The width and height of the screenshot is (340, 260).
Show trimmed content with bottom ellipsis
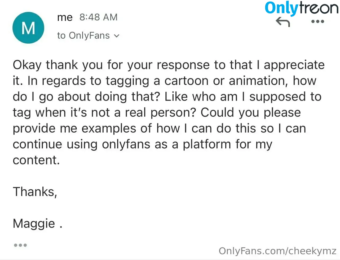pyautogui.click(x=20, y=245)
